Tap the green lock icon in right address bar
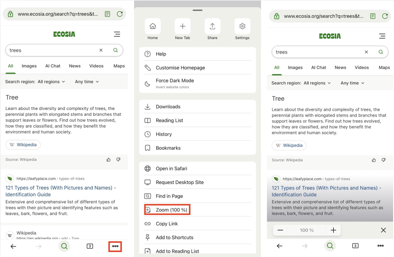This screenshot has height=257, width=394. pos(277,16)
